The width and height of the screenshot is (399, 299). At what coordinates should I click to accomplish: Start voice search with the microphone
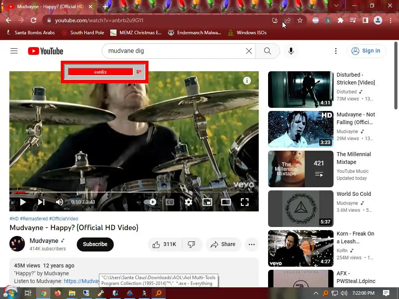pyautogui.click(x=291, y=51)
